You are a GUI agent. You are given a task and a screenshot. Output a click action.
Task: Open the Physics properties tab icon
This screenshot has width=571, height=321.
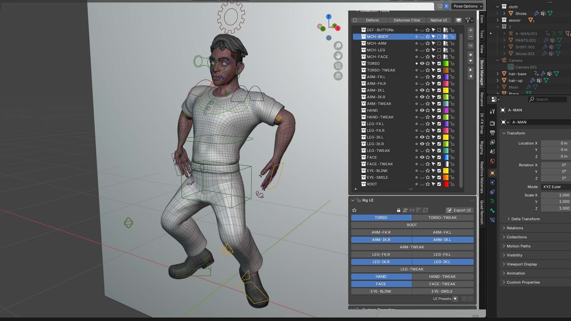click(x=492, y=182)
